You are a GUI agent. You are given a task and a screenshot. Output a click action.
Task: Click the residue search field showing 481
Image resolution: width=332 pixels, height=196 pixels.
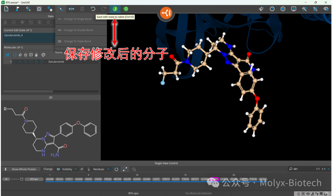coord(302,169)
